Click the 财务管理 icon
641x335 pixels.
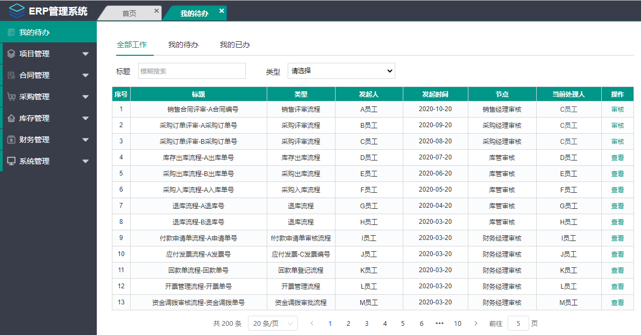pyautogui.click(x=11, y=140)
